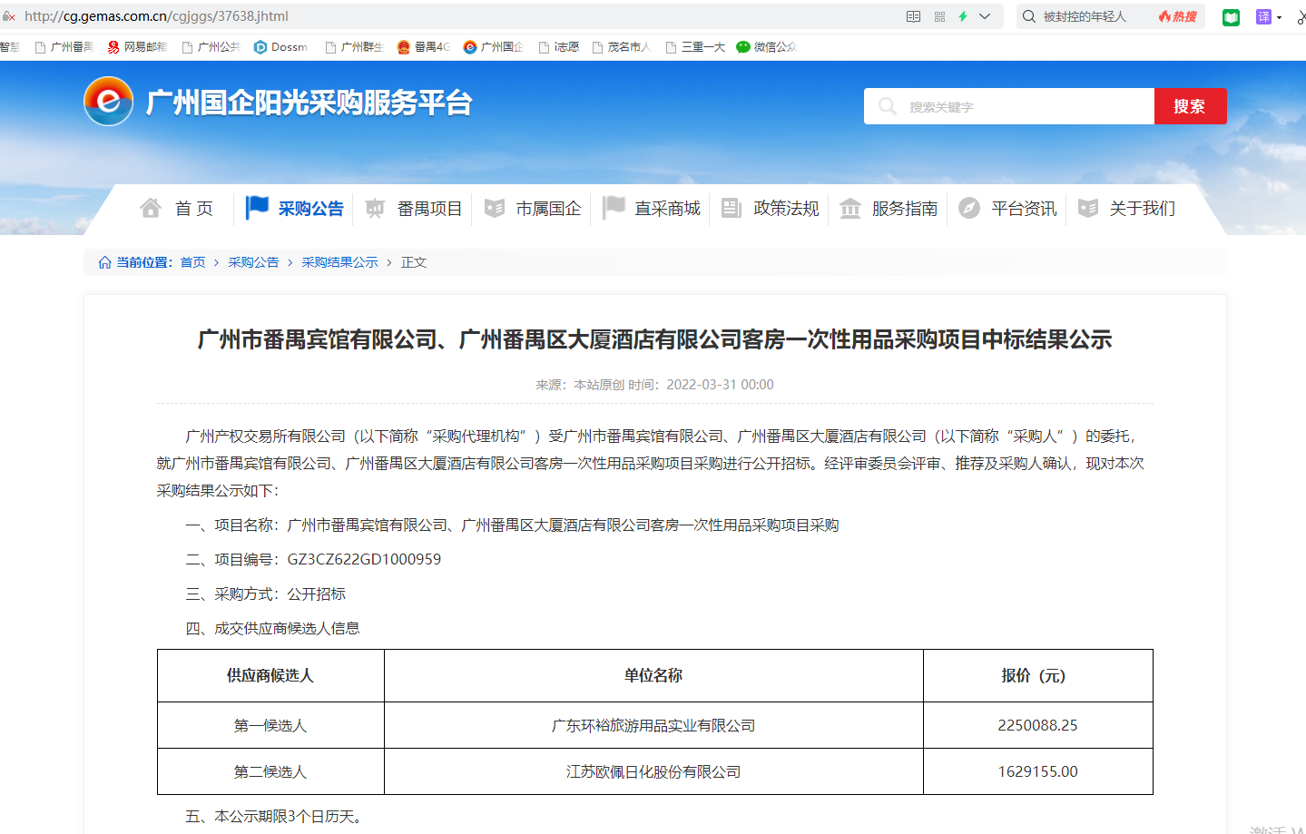This screenshot has height=834, width=1306.
Task: Open the 微信公众 bookmark
Action: 766,47
